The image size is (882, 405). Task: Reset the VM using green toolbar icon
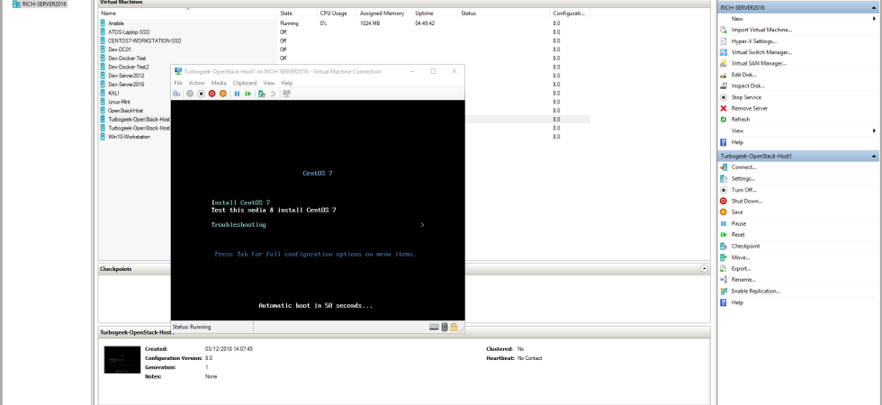tap(248, 94)
